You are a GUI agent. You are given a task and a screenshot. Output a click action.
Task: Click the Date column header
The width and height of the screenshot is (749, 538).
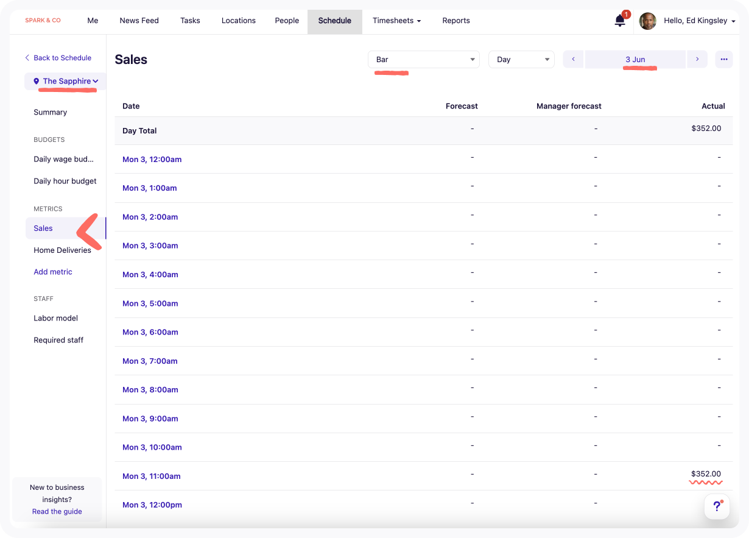tap(131, 106)
